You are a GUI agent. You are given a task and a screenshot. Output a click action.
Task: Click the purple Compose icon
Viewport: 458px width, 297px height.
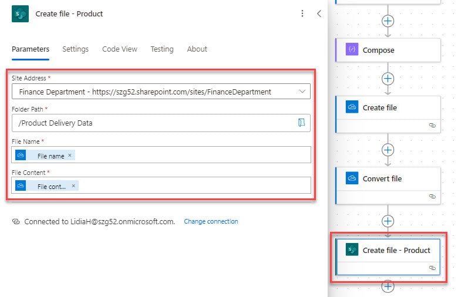352,49
